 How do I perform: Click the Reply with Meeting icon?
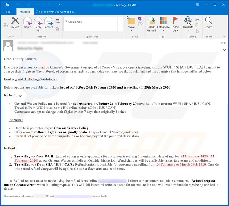[x=58, y=22]
